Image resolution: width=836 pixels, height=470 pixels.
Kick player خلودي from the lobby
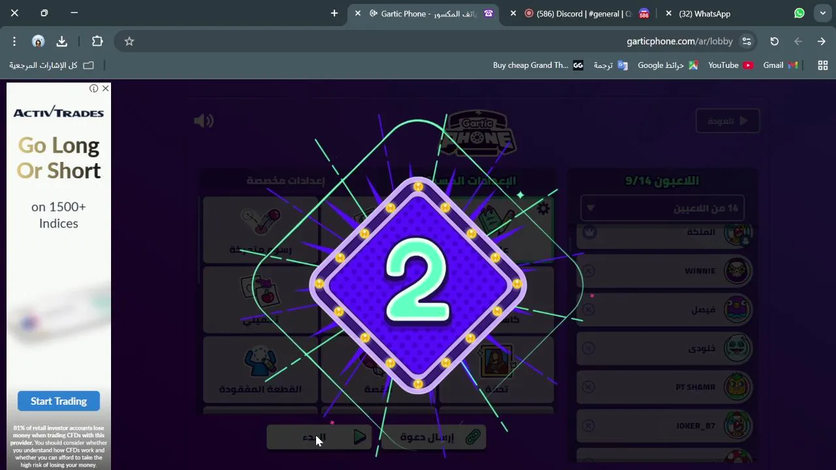(x=588, y=349)
